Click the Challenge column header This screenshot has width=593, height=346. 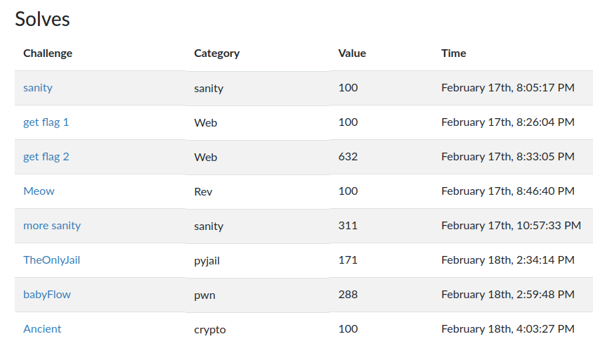pos(48,53)
